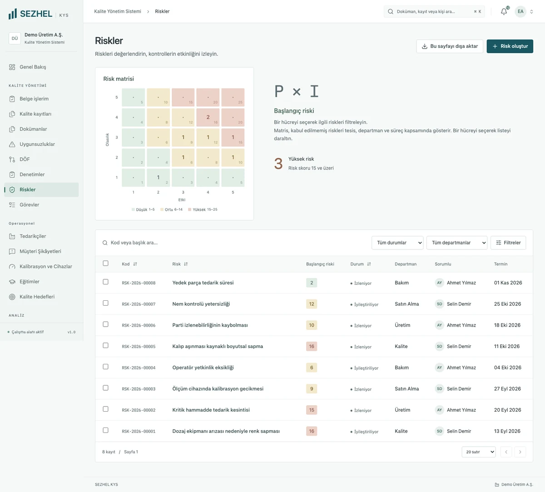Click the Belge işlerim clipboard icon
This screenshot has width=545, height=492.
coord(12,99)
